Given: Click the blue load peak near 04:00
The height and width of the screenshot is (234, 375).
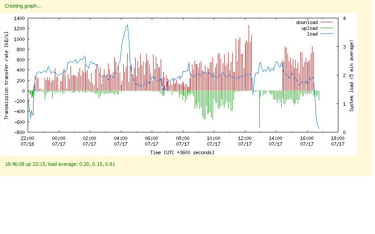Looking at the screenshot, I should point(127,25).
